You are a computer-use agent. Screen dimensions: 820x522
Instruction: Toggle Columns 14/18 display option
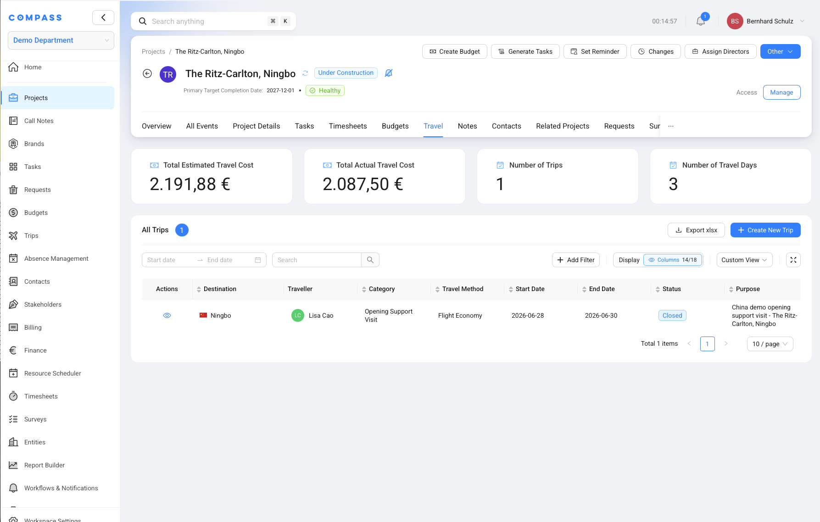(x=673, y=260)
